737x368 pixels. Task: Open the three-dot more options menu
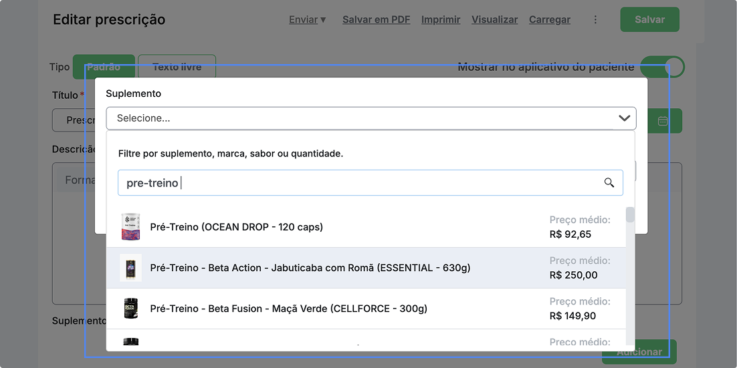pos(595,20)
